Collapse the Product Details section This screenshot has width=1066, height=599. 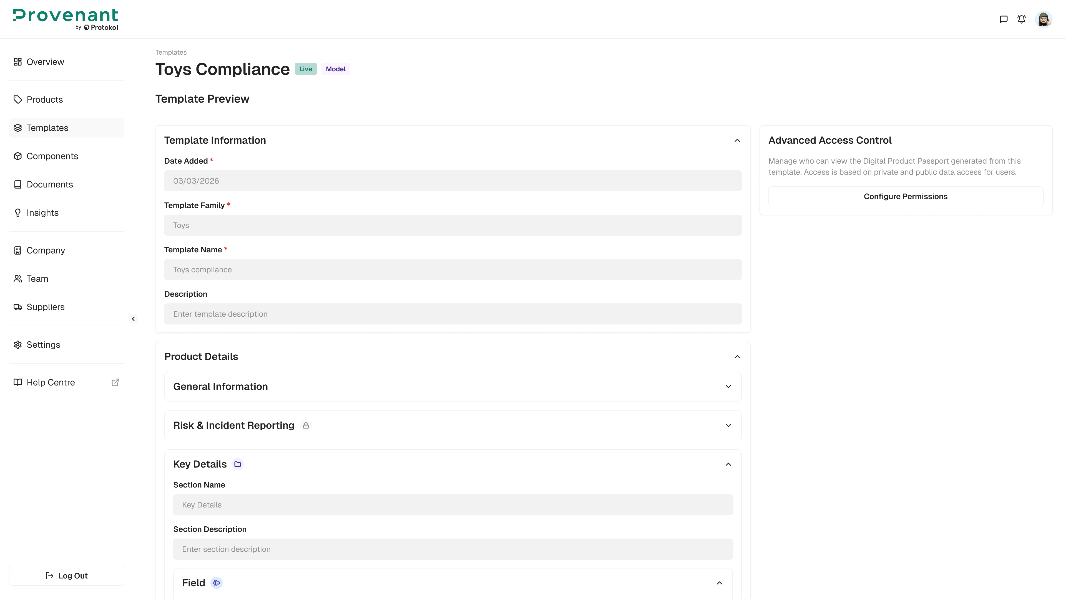(x=737, y=357)
